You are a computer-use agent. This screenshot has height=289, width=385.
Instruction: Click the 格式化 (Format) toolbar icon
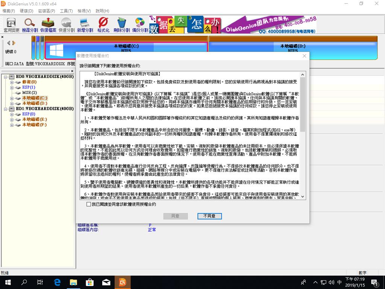(103, 25)
